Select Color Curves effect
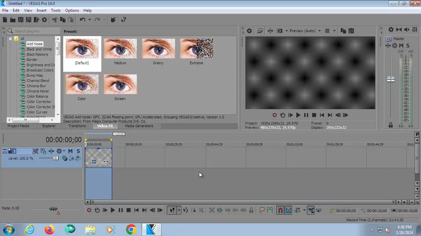 click(37, 112)
